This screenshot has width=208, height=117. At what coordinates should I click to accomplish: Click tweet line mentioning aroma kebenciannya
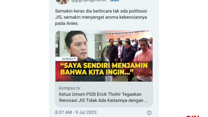click(101, 17)
